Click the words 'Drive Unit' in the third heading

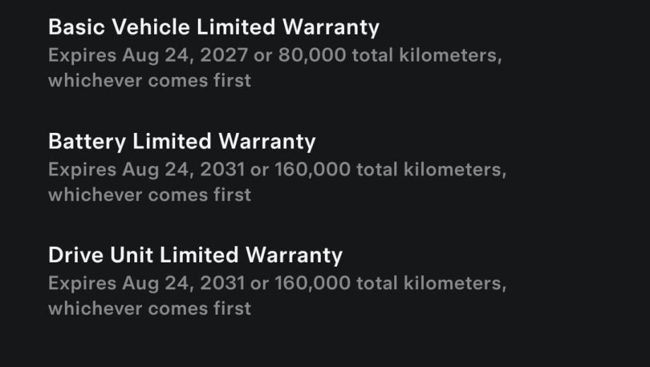[101, 255]
